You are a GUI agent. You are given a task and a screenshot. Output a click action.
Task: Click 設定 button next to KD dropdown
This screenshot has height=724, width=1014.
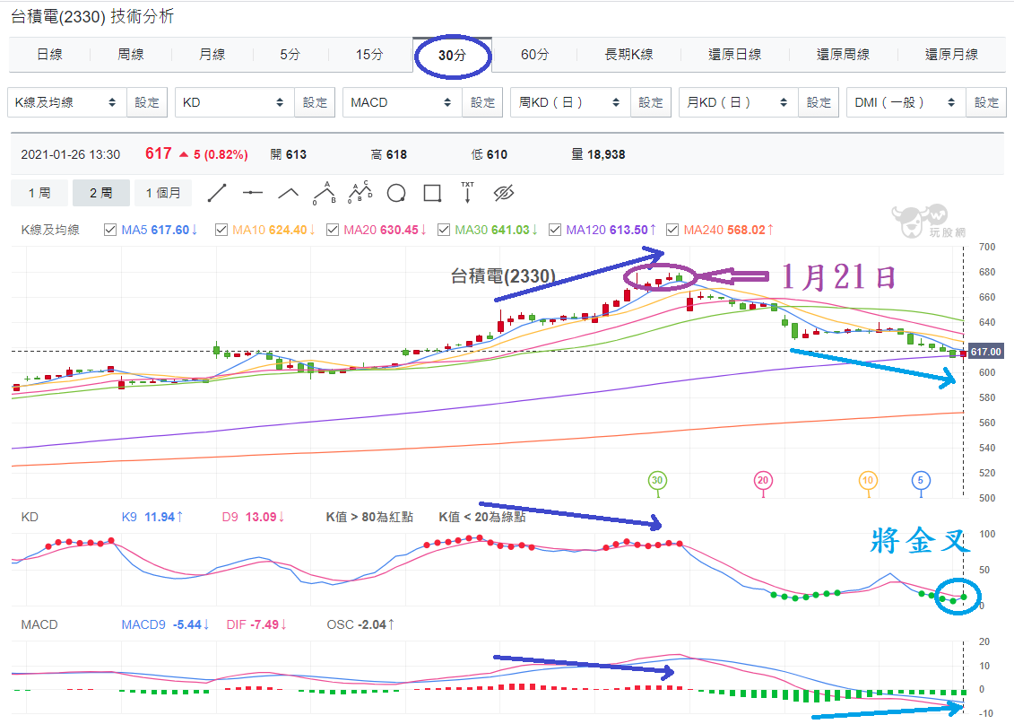(x=315, y=102)
